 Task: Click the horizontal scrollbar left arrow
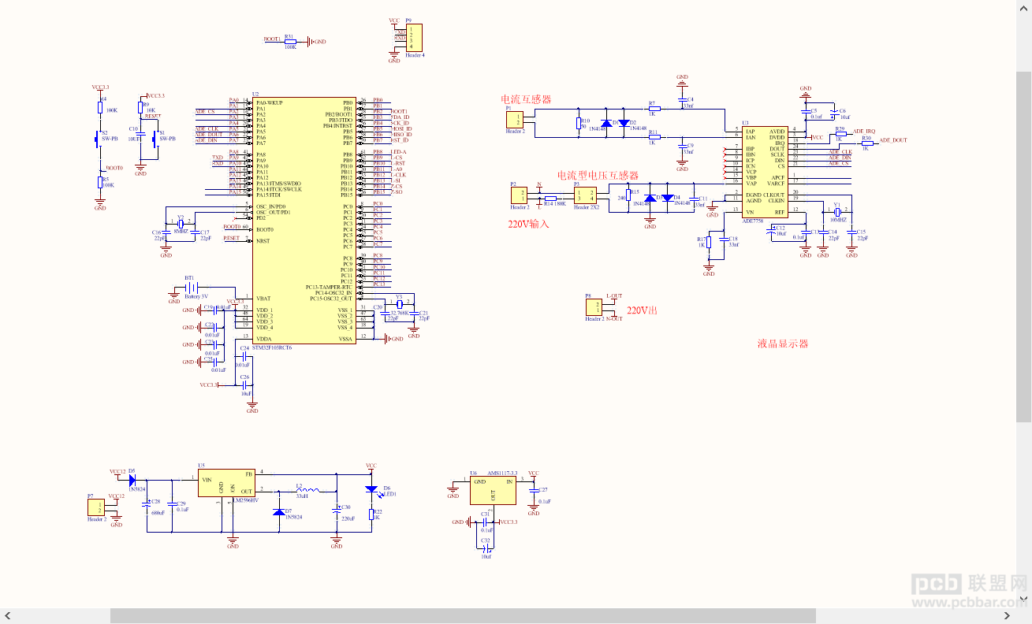(x=7, y=616)
